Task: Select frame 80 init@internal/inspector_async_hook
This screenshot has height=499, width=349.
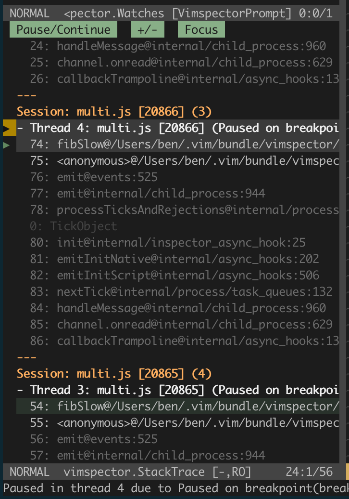Action: pyautogui.click(x=168, y=243)
